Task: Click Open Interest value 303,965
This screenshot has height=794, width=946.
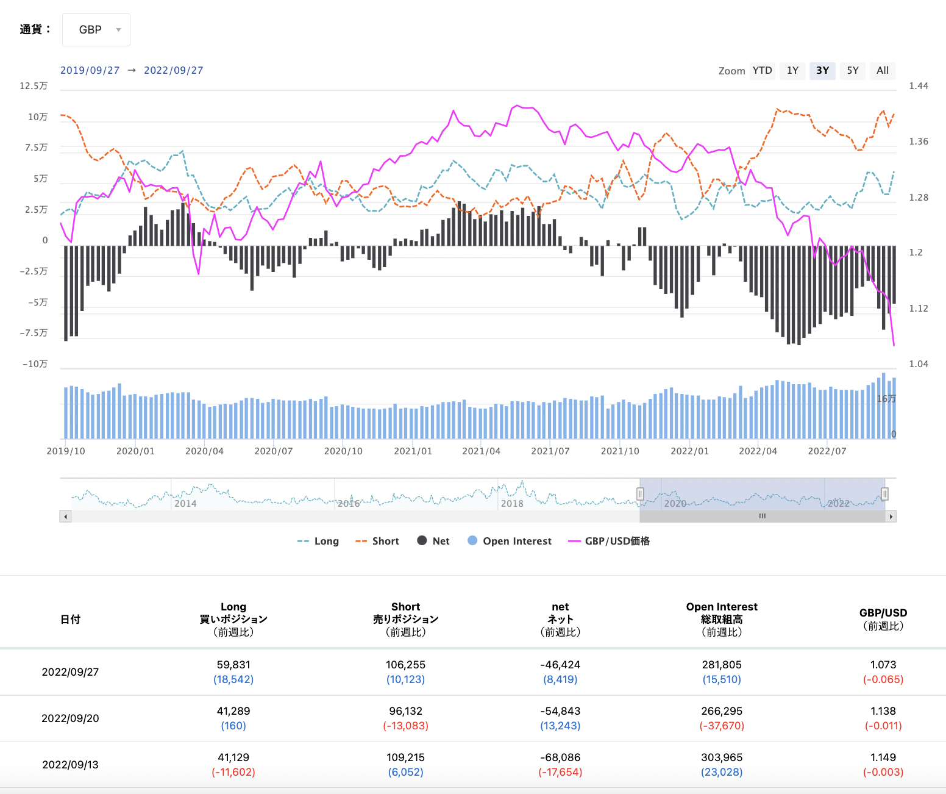Action: tap(722, 757)
